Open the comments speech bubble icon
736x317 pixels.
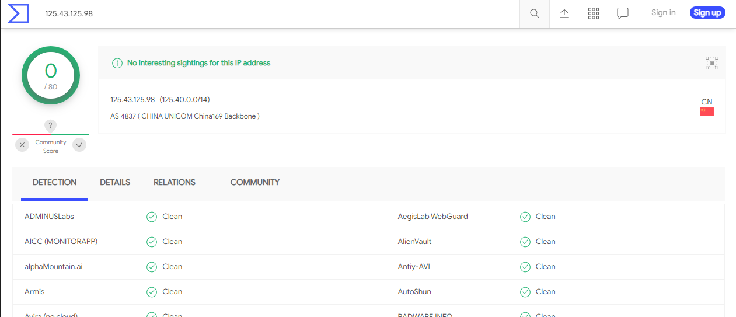click(623, 13)
